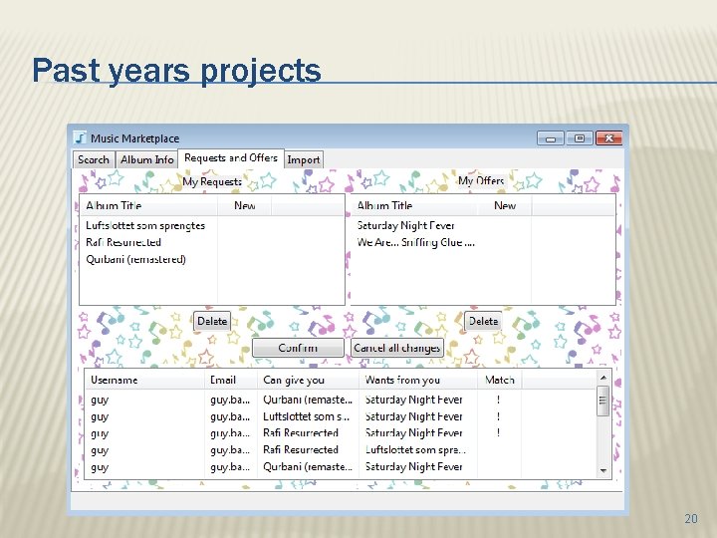This screenshot has height=538, width=717.
Task: Select offer 'Saturday Night Fever'
Action: click(405, 225)
